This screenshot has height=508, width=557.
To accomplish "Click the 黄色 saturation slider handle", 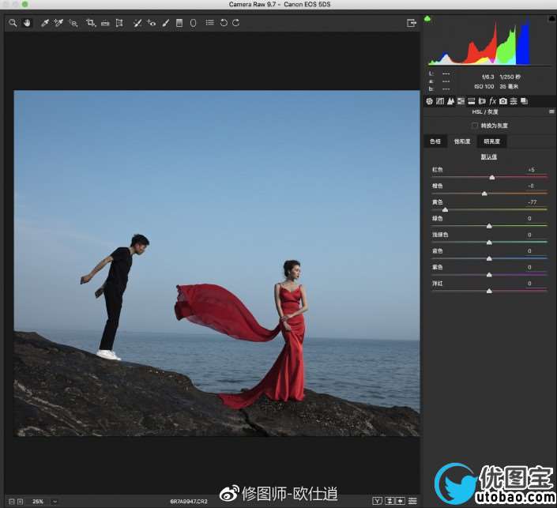I will tap(445, 209).
